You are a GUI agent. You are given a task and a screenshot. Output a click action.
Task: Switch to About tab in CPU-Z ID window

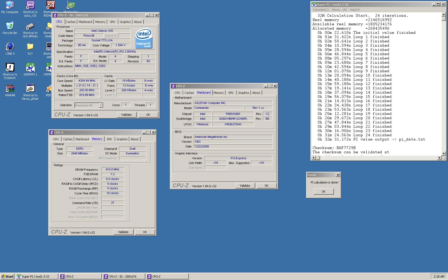[138, 22]
